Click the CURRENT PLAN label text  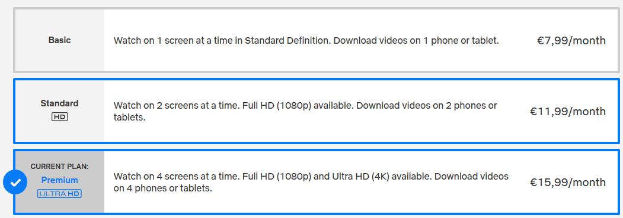point(60,167)
